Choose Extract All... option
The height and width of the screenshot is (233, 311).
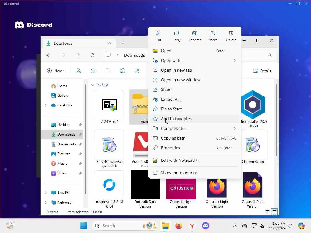tap(195, 99)
